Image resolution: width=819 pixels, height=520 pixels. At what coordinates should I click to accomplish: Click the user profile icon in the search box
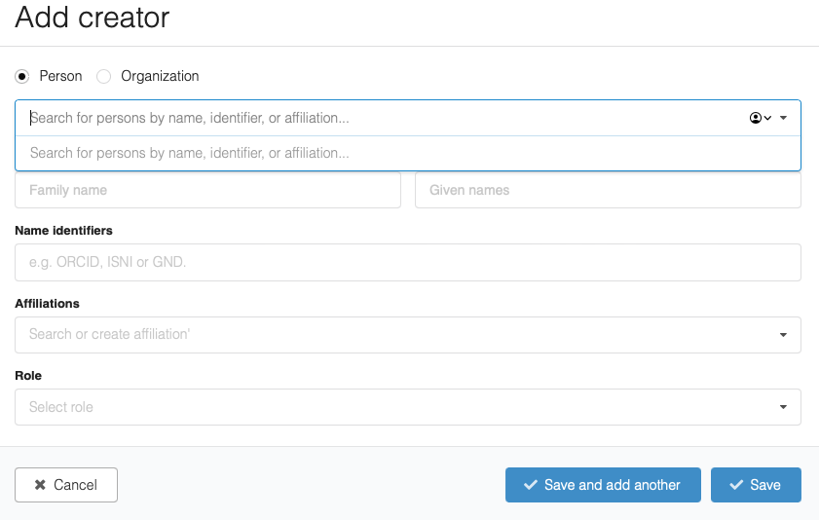click(756, 118)
